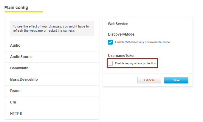Uncheck the WS-Discovery discoverable mode checkbox

pos(110,42)
